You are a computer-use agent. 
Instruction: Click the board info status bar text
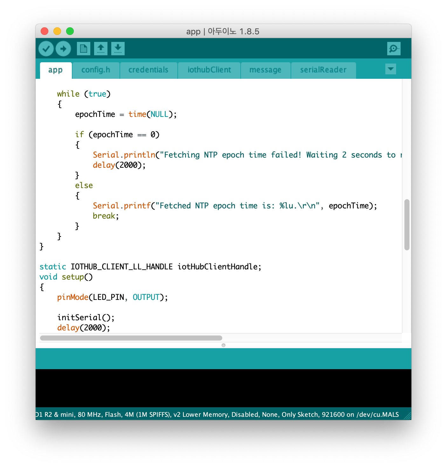(217, 415)
